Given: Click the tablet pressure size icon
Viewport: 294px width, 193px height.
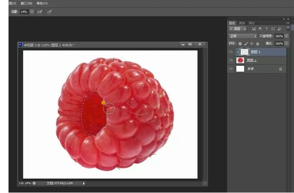Looking at the screenshot, I should coord(49,12).
